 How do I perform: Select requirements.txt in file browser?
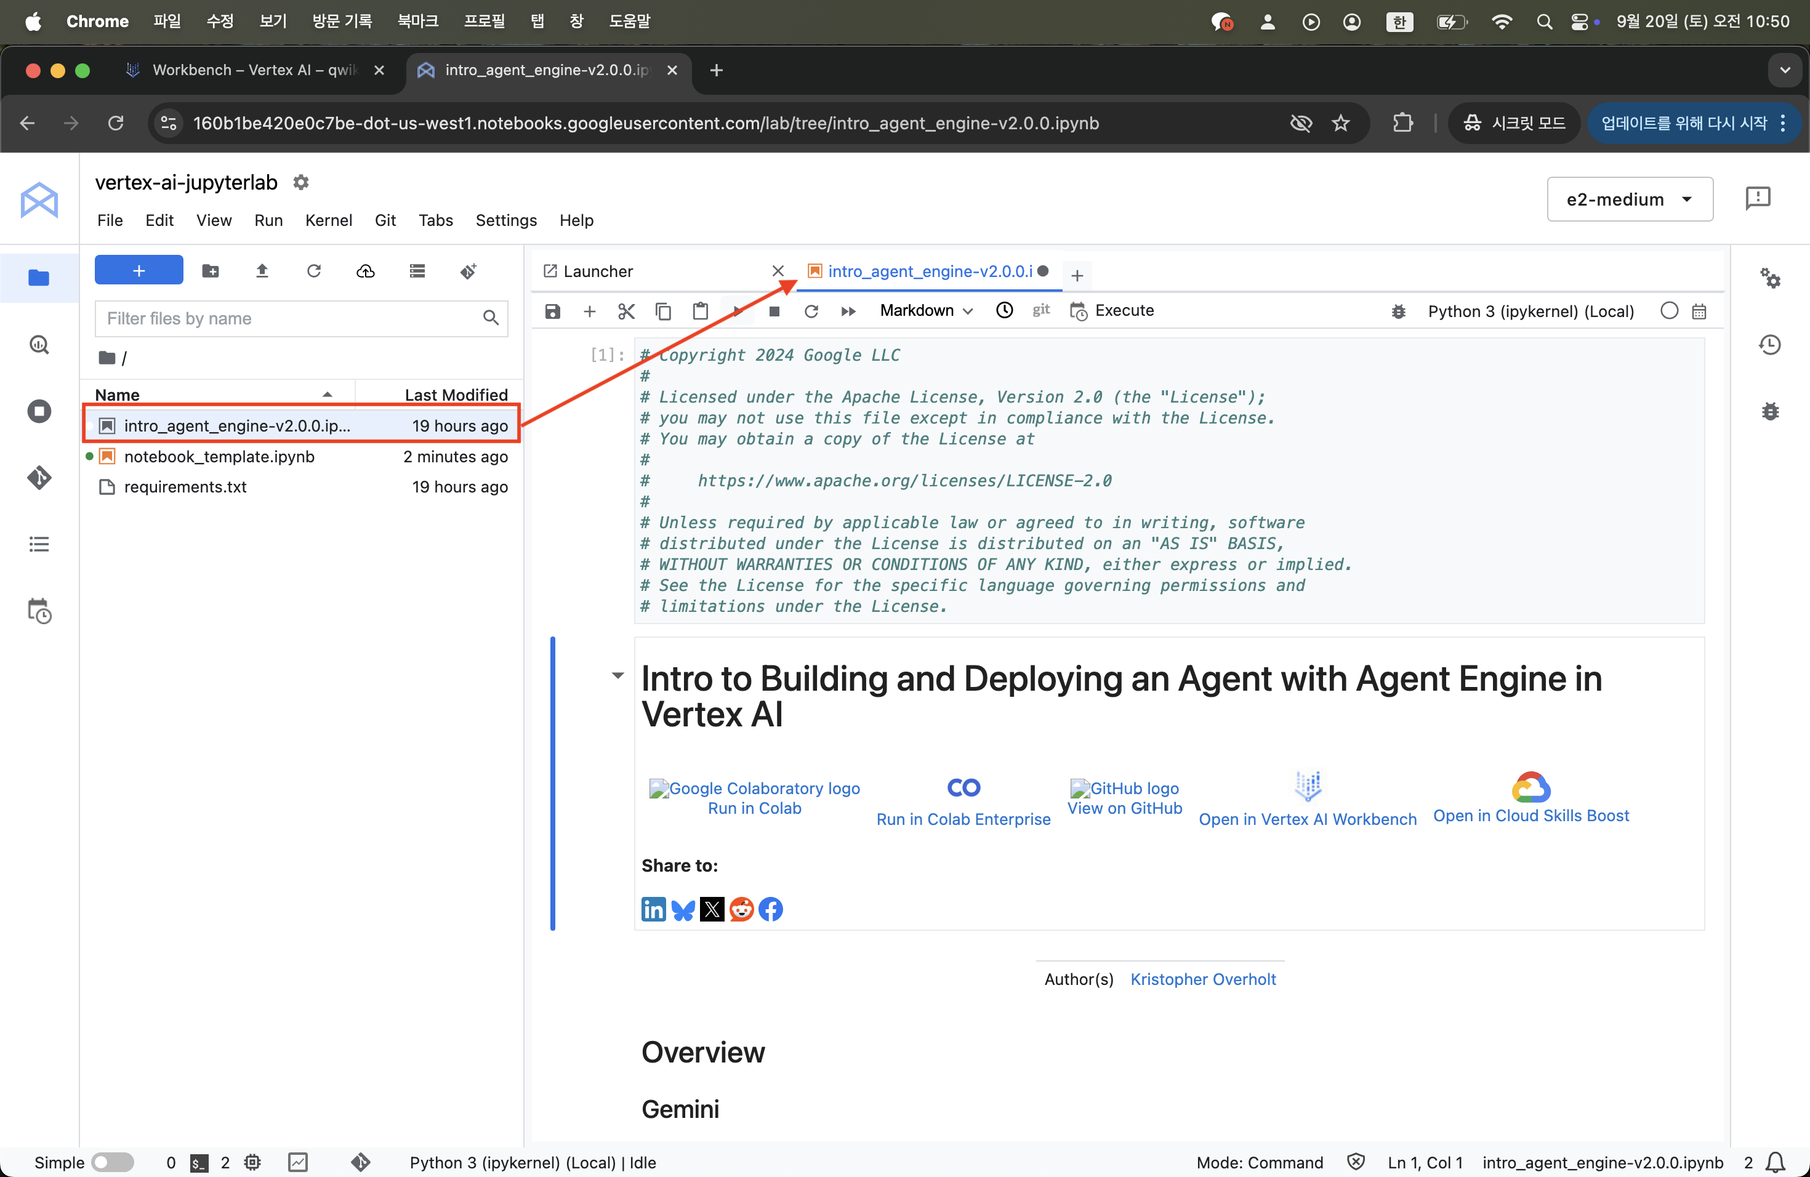[x=303, y=486]
